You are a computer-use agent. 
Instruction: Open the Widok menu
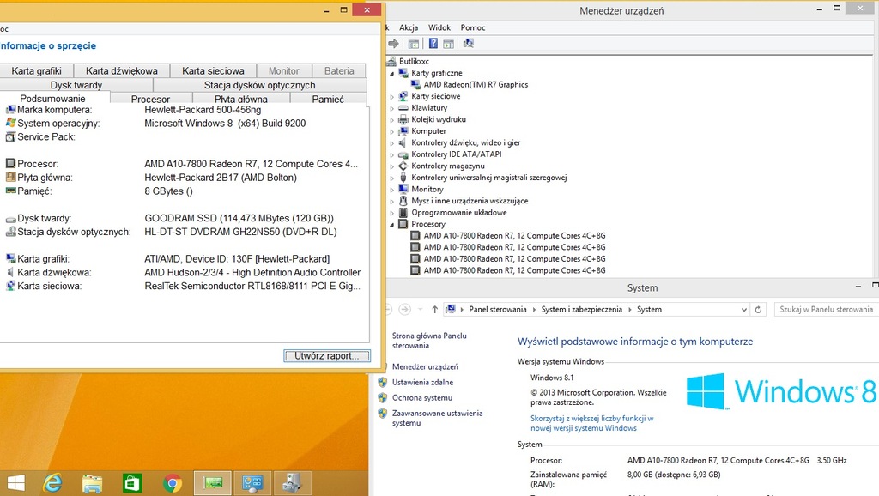pyautogui.click(x=439, y=27)
